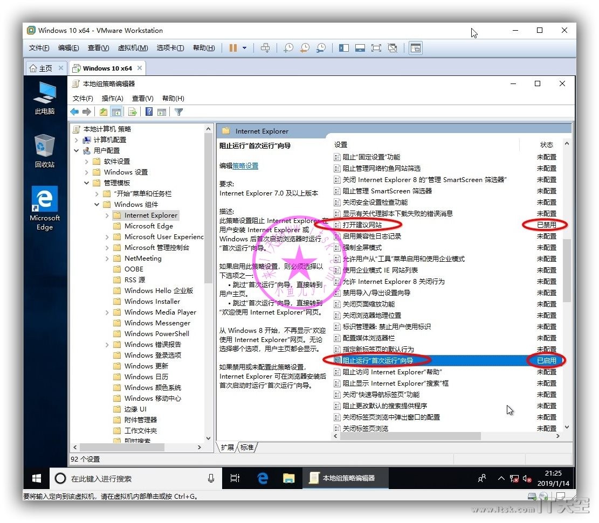The width and height of the screenshot is (599, 523).
Task: Collapse the 管理模板 folder node
Action: 87,183
